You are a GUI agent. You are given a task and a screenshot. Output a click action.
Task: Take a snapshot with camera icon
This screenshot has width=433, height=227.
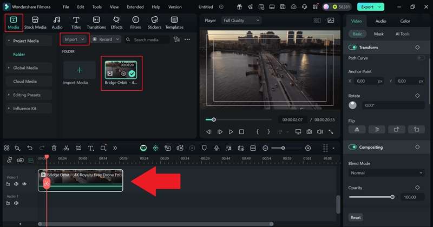point(309,132)
